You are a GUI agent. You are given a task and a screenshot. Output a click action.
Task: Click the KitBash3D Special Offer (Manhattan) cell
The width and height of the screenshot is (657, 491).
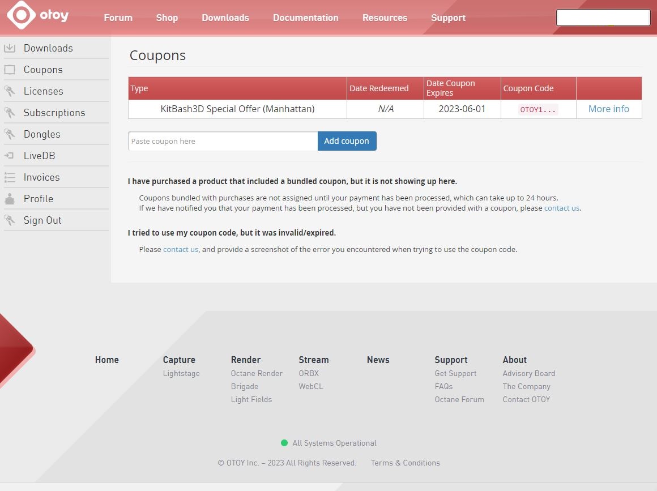coord(237,109)
